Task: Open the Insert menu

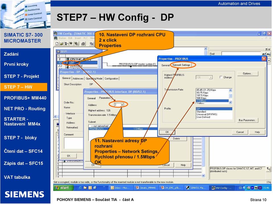Action: coord(78,38)
